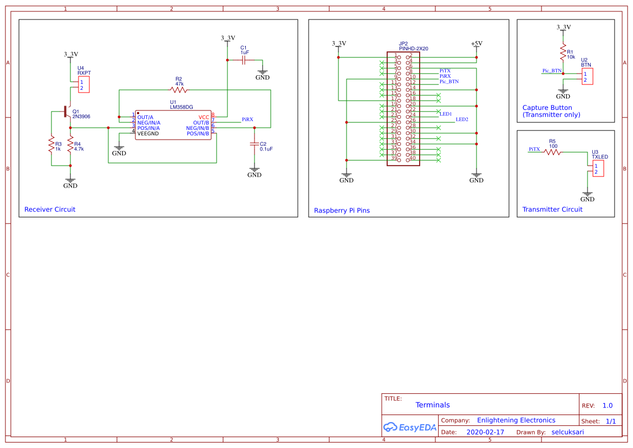This screenshot has width=633, height=448.
Task: Click the PINHD-2X20 header JP2
Action: pyautogui.click(x=403, y=108)
